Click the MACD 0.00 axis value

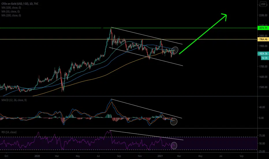[261, 118]
